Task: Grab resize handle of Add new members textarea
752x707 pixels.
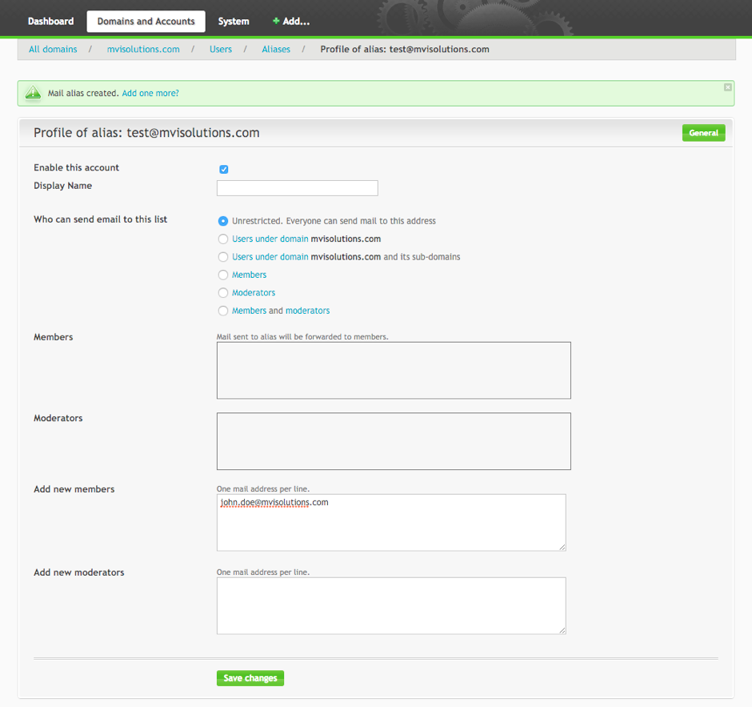Action: 562,547
